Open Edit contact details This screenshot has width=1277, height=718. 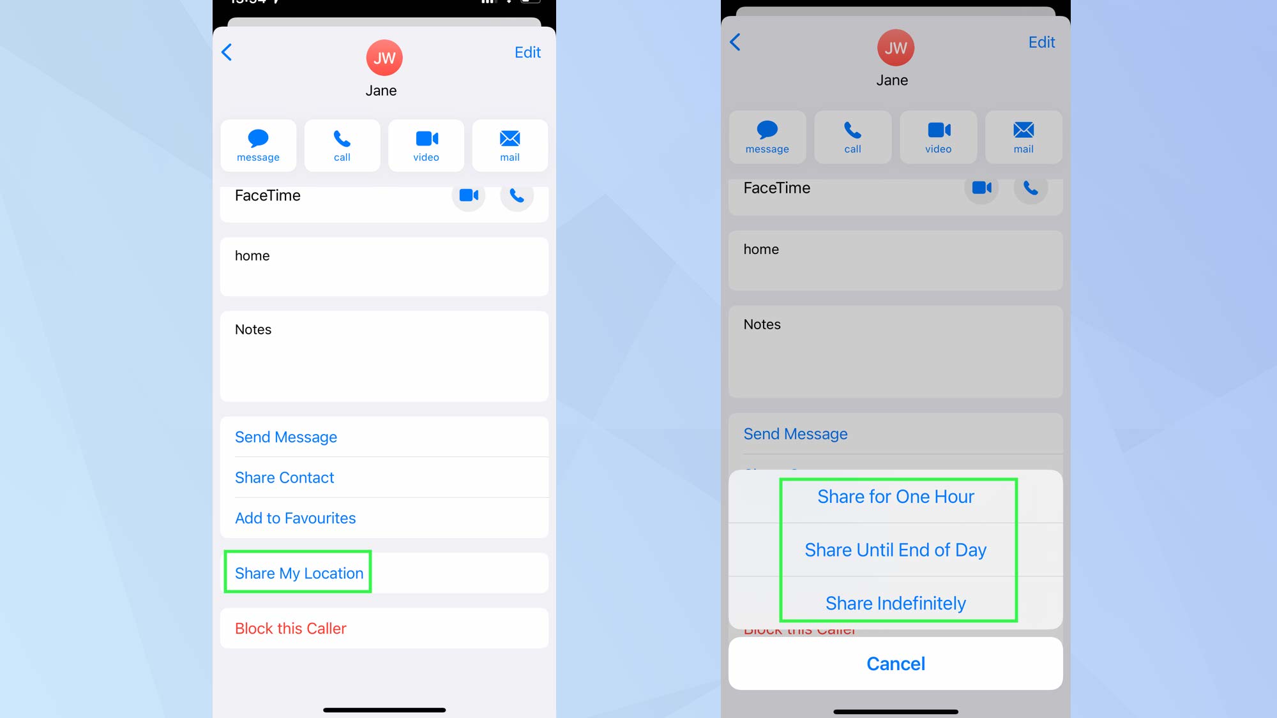point(526,52)
